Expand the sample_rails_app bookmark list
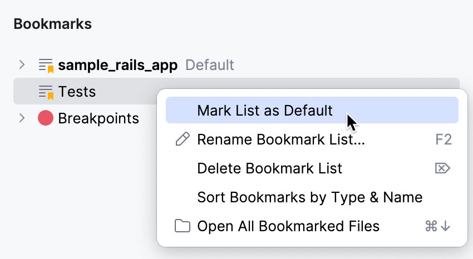The image size is (473, 259). point(22,65)
